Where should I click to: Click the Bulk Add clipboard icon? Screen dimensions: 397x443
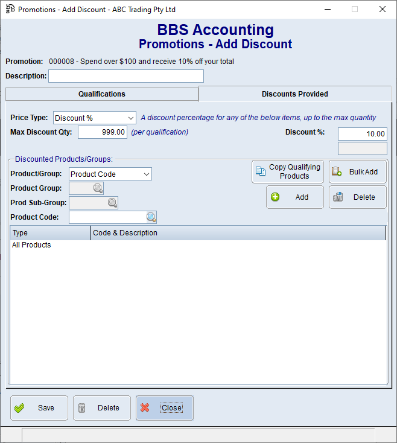click(x=337, y=172)
